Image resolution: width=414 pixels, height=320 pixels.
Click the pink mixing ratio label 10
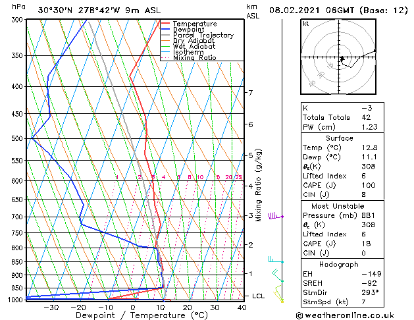[x=200, y=177]
